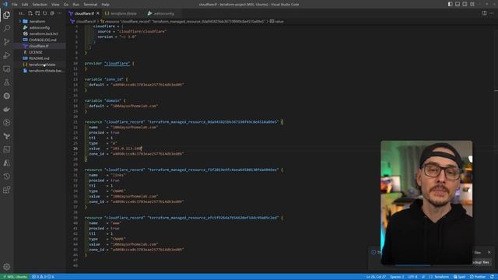
Task: Open the Selection menu
Action: point(40,5)
